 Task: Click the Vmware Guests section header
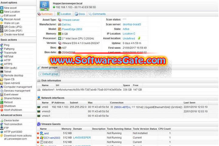coord(51,124)
